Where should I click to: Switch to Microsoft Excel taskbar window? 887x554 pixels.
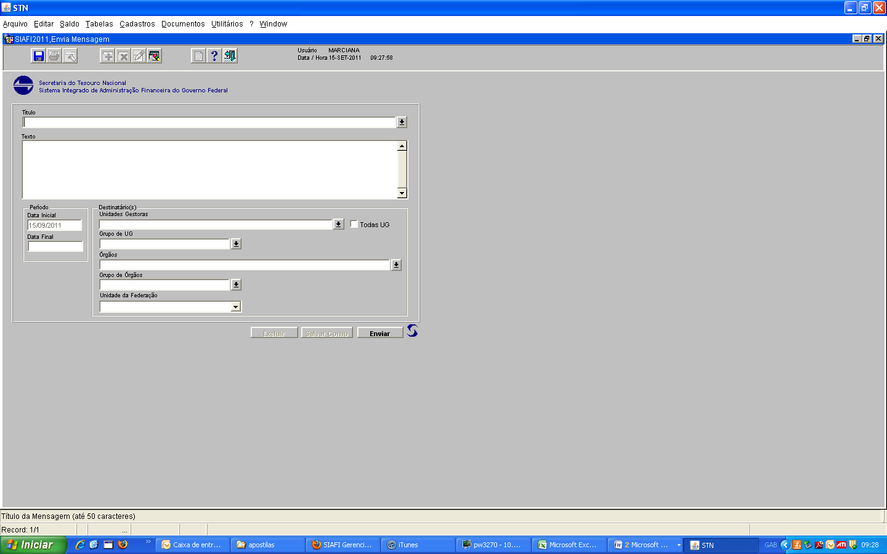[x=569, y=545]
